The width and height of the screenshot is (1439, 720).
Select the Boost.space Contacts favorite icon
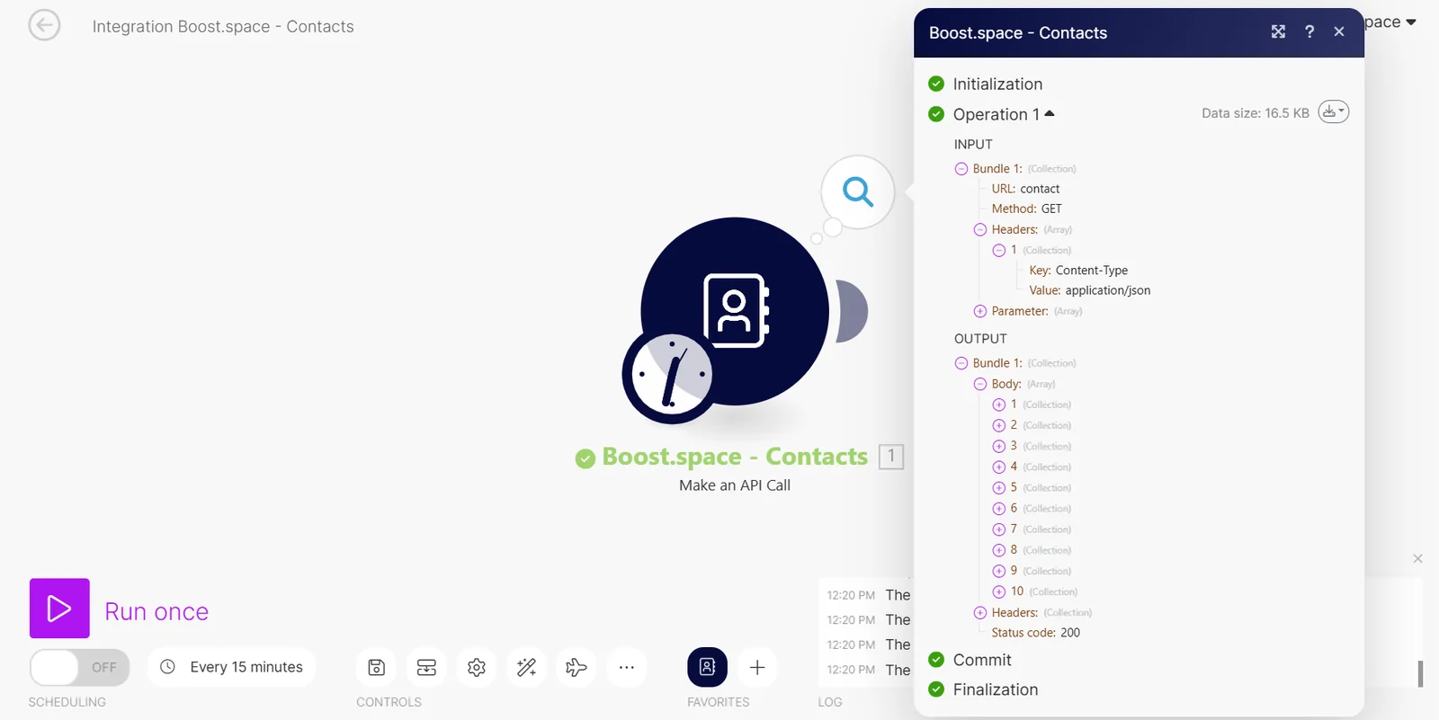point(707,667)
